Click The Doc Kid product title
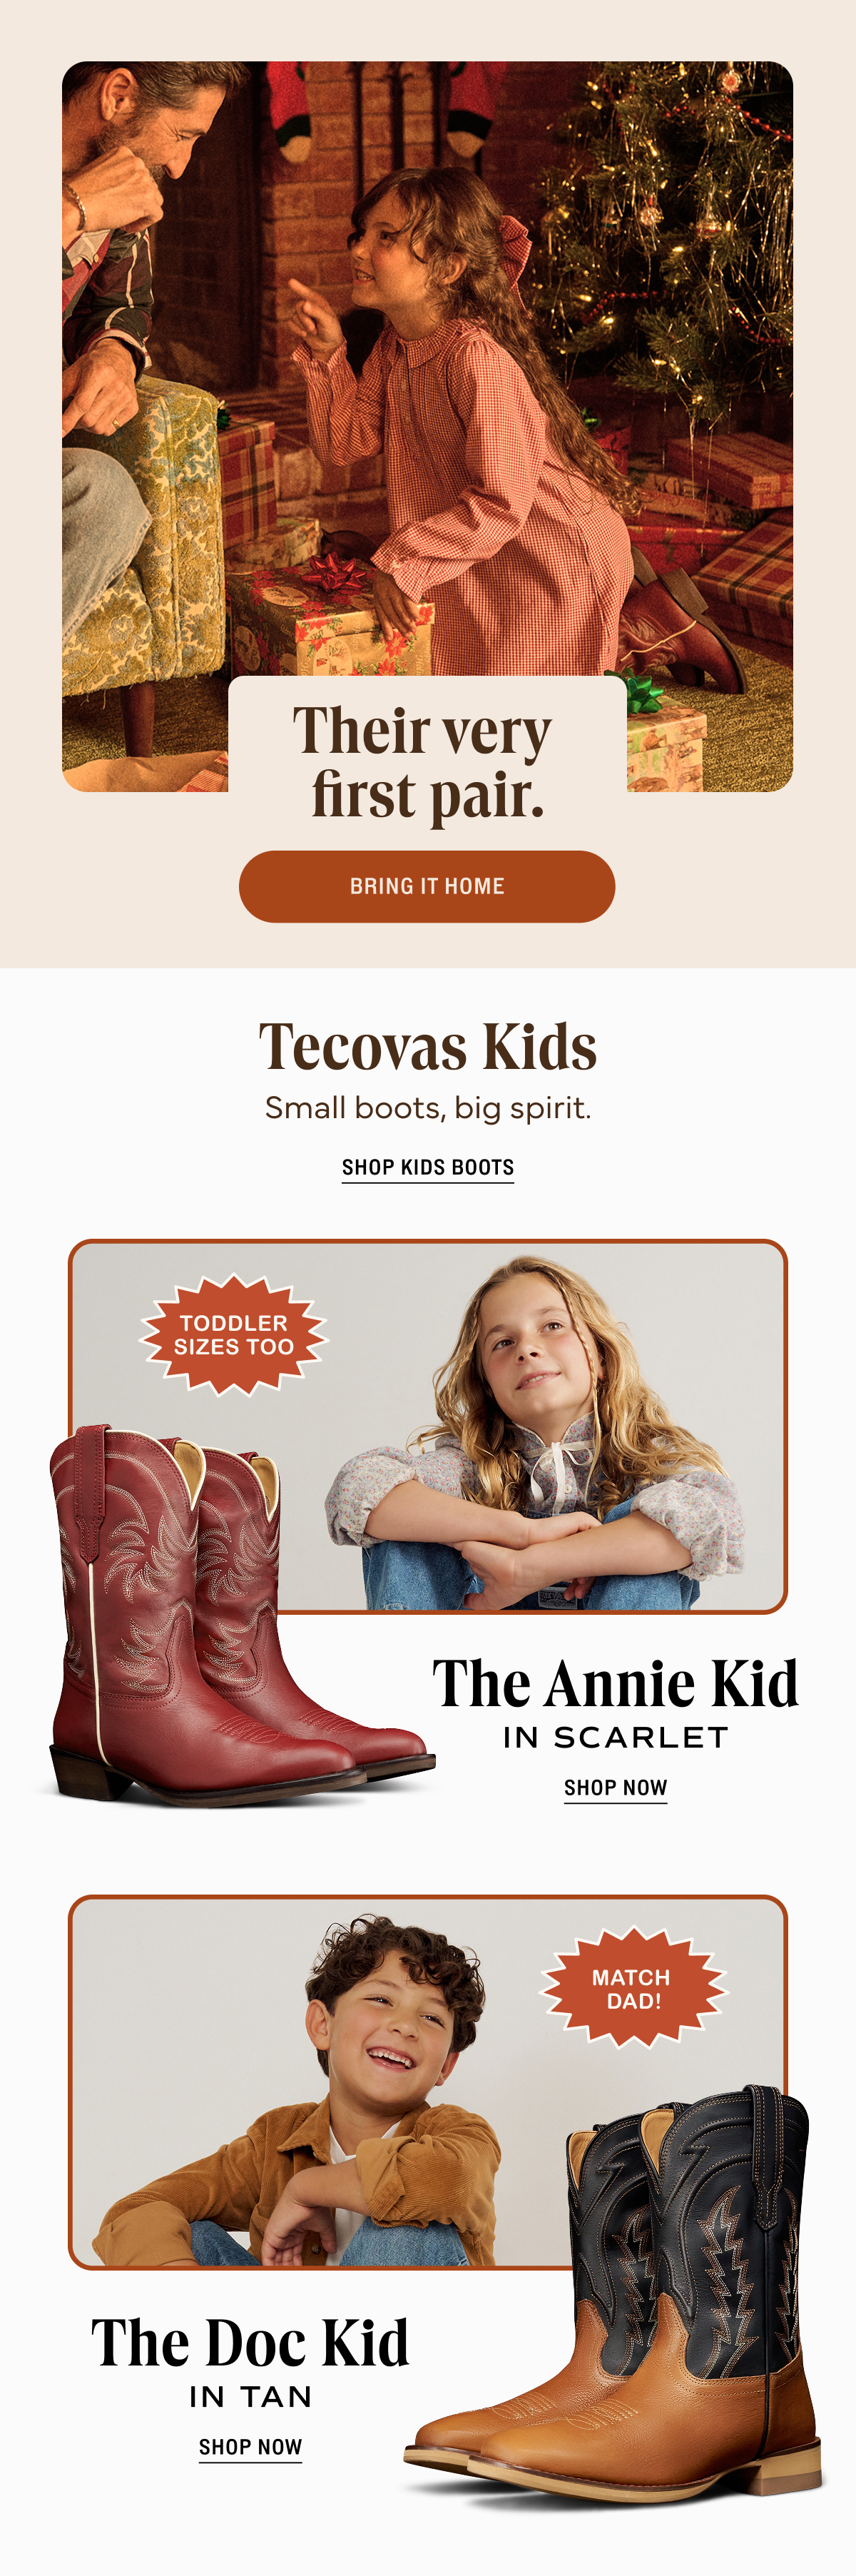This screenshot has height=2576, width=856. tap(250, 2343)
